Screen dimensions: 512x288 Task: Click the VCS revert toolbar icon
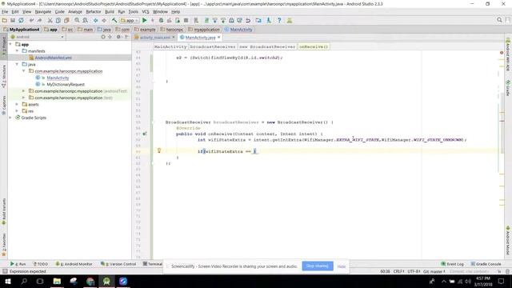click(x=248, y=20)
